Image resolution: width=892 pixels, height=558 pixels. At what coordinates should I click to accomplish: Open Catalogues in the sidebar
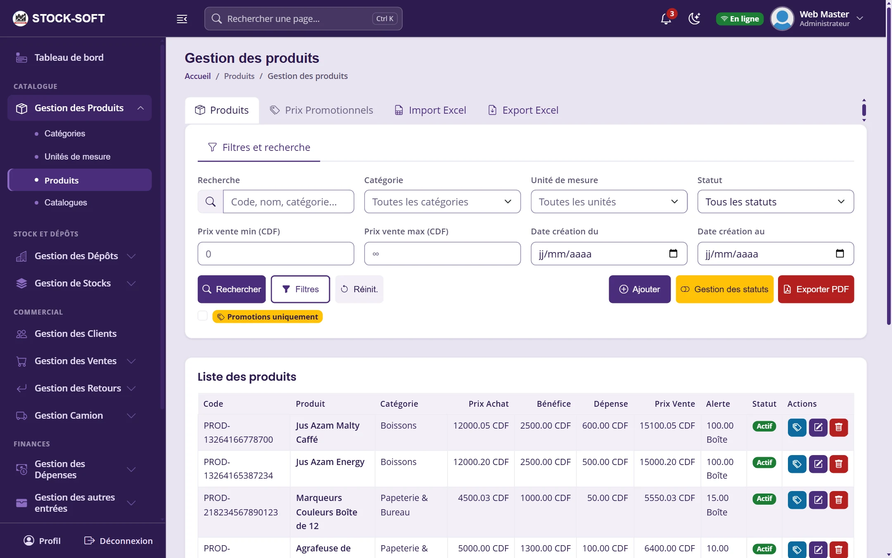coord(66,203)
